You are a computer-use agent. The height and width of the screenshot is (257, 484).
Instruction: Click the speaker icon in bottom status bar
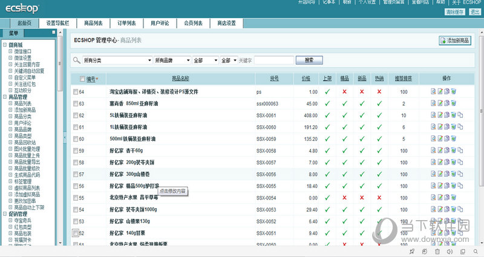[x=450, y=252]
